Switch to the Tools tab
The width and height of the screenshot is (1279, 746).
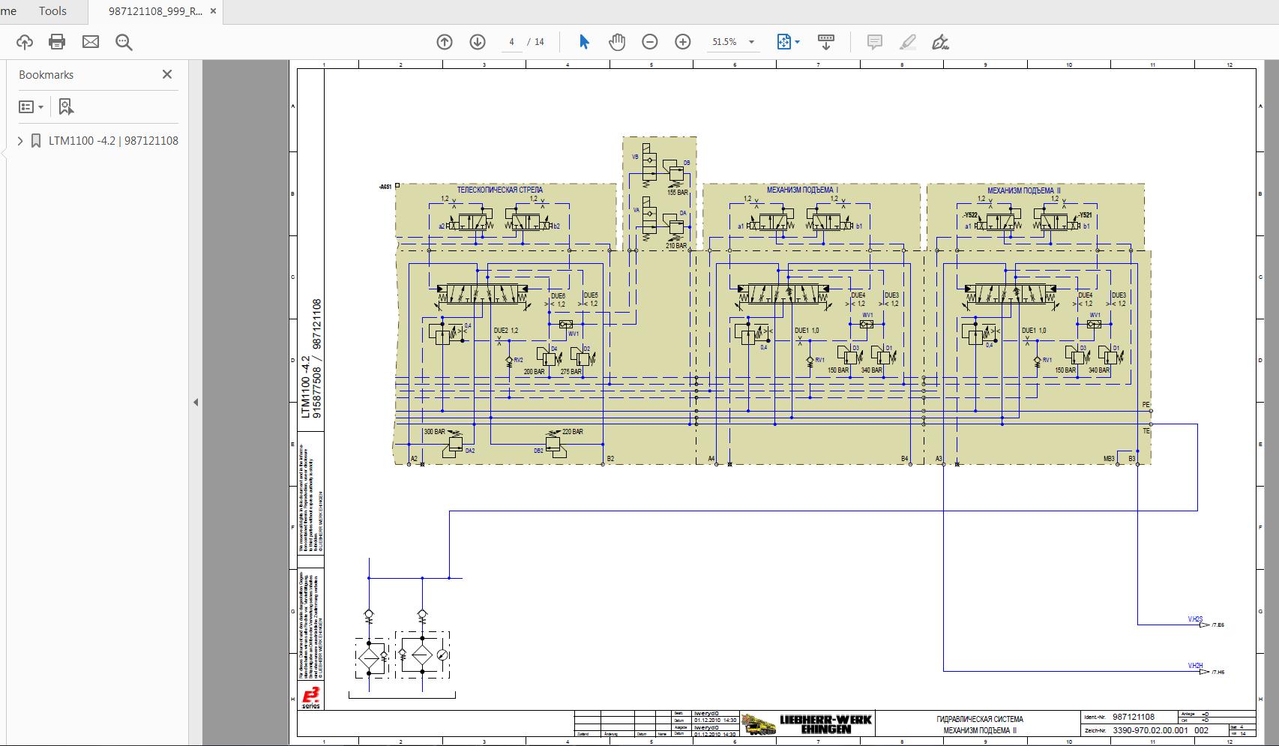[52, 10]
